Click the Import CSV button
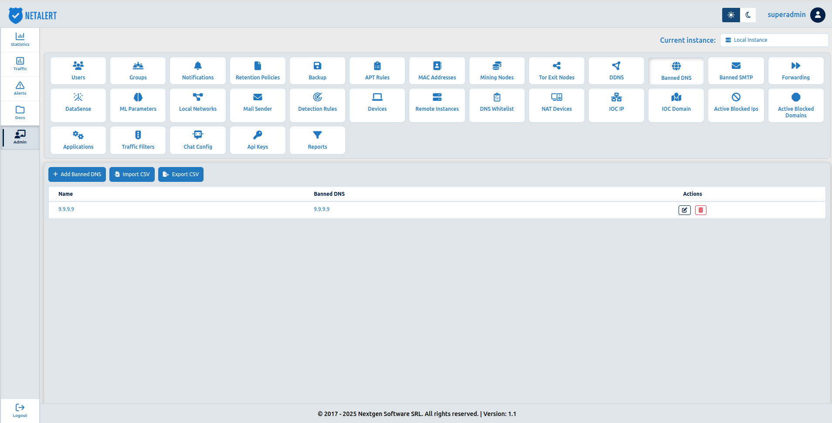832x423 pixels. tap(132, 174)
